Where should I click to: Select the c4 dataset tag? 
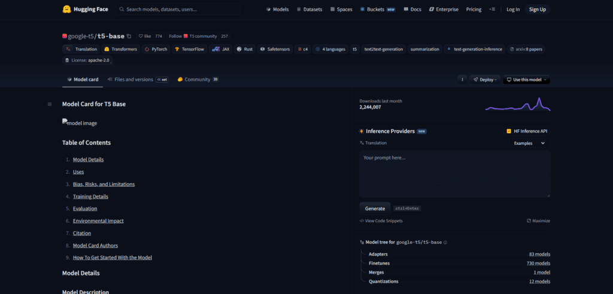(302, 49)
